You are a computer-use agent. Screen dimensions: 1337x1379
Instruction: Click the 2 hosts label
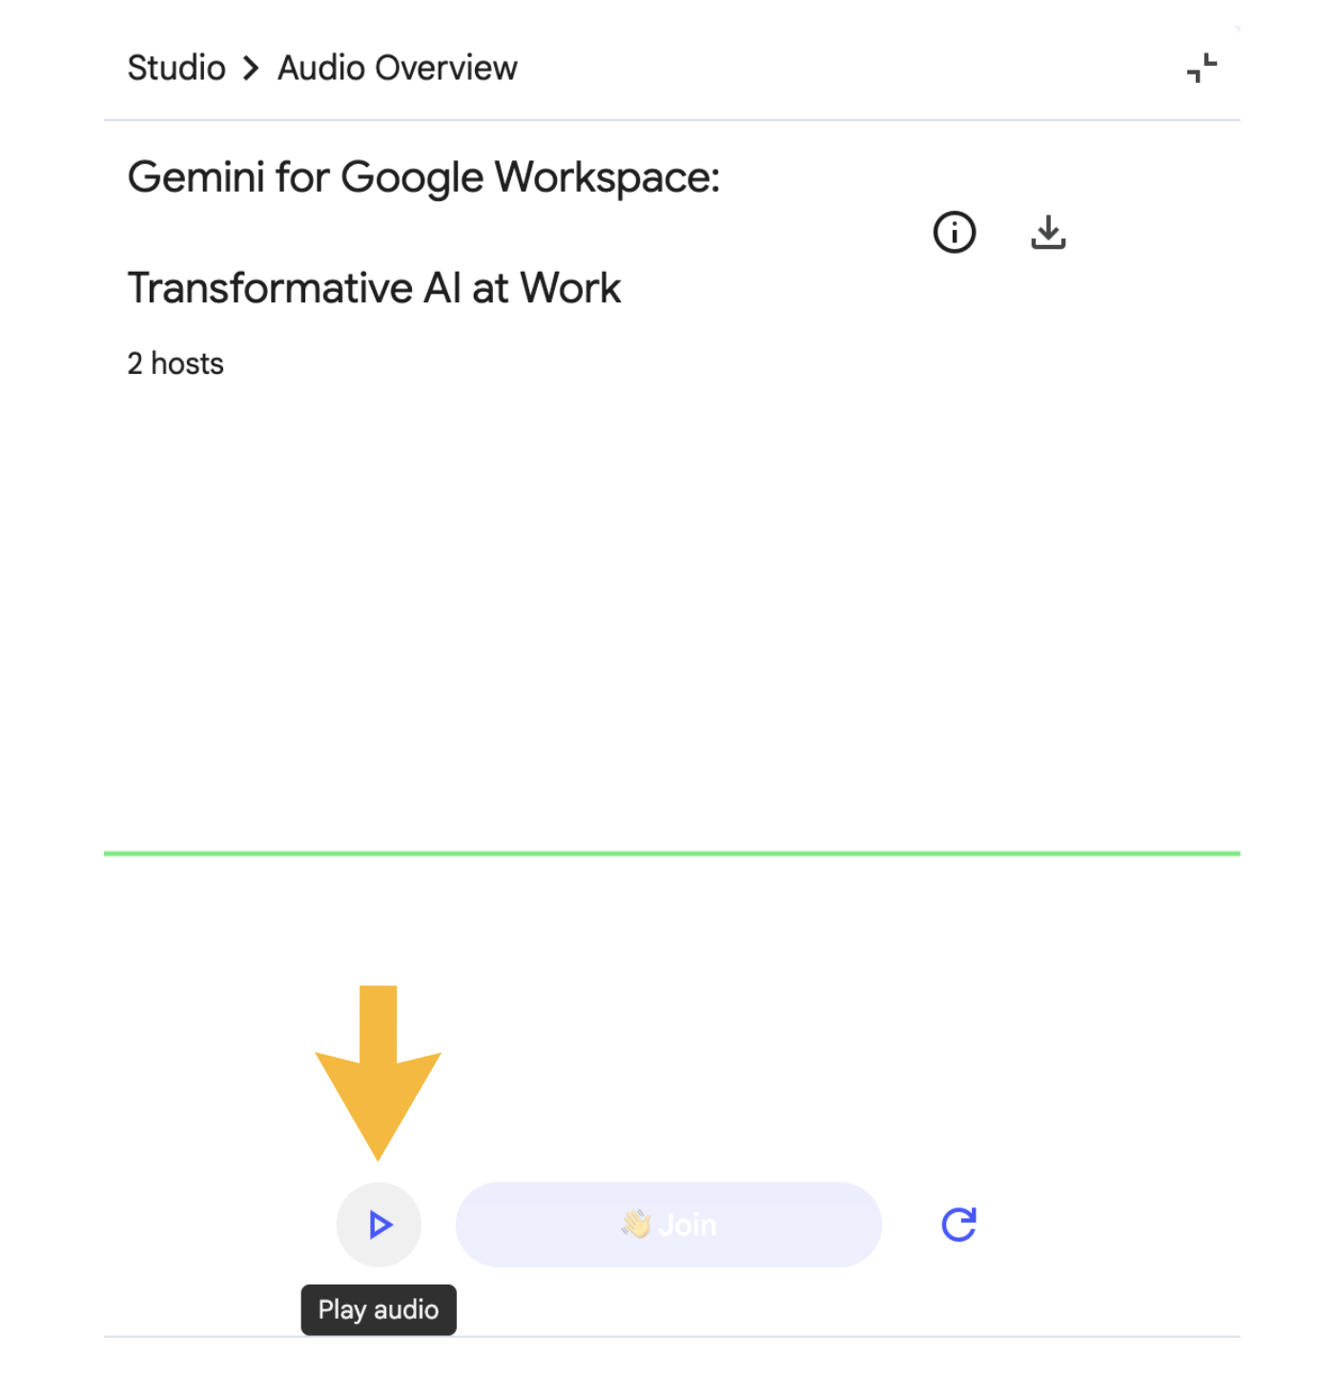[175, 363]
